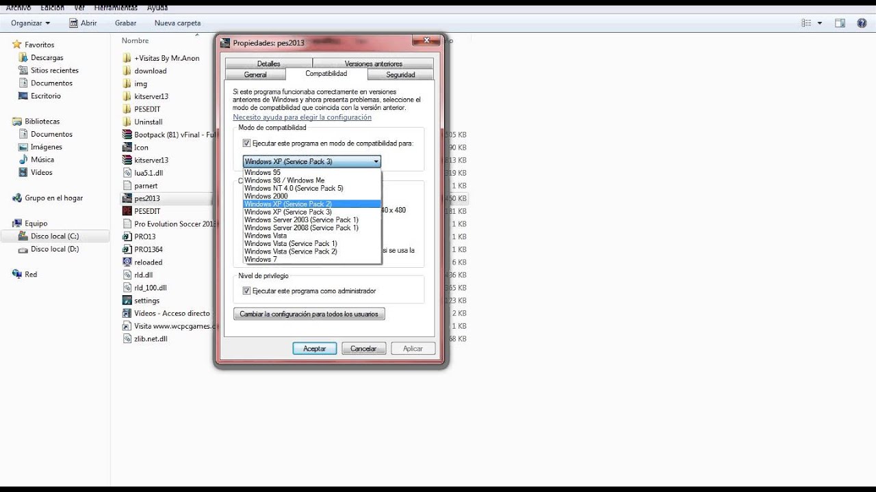This screenshot has height=492, width=876.
Task: Click the Sitios recientes icon
Action: [23, 70]
